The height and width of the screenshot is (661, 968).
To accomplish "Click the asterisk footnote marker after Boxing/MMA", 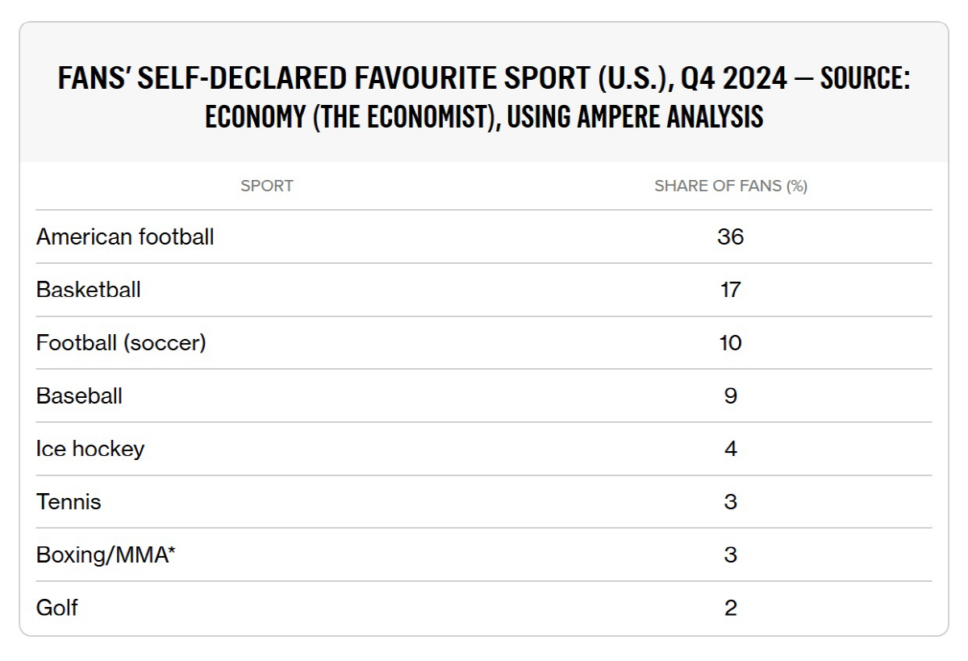I will pos(171,551).
